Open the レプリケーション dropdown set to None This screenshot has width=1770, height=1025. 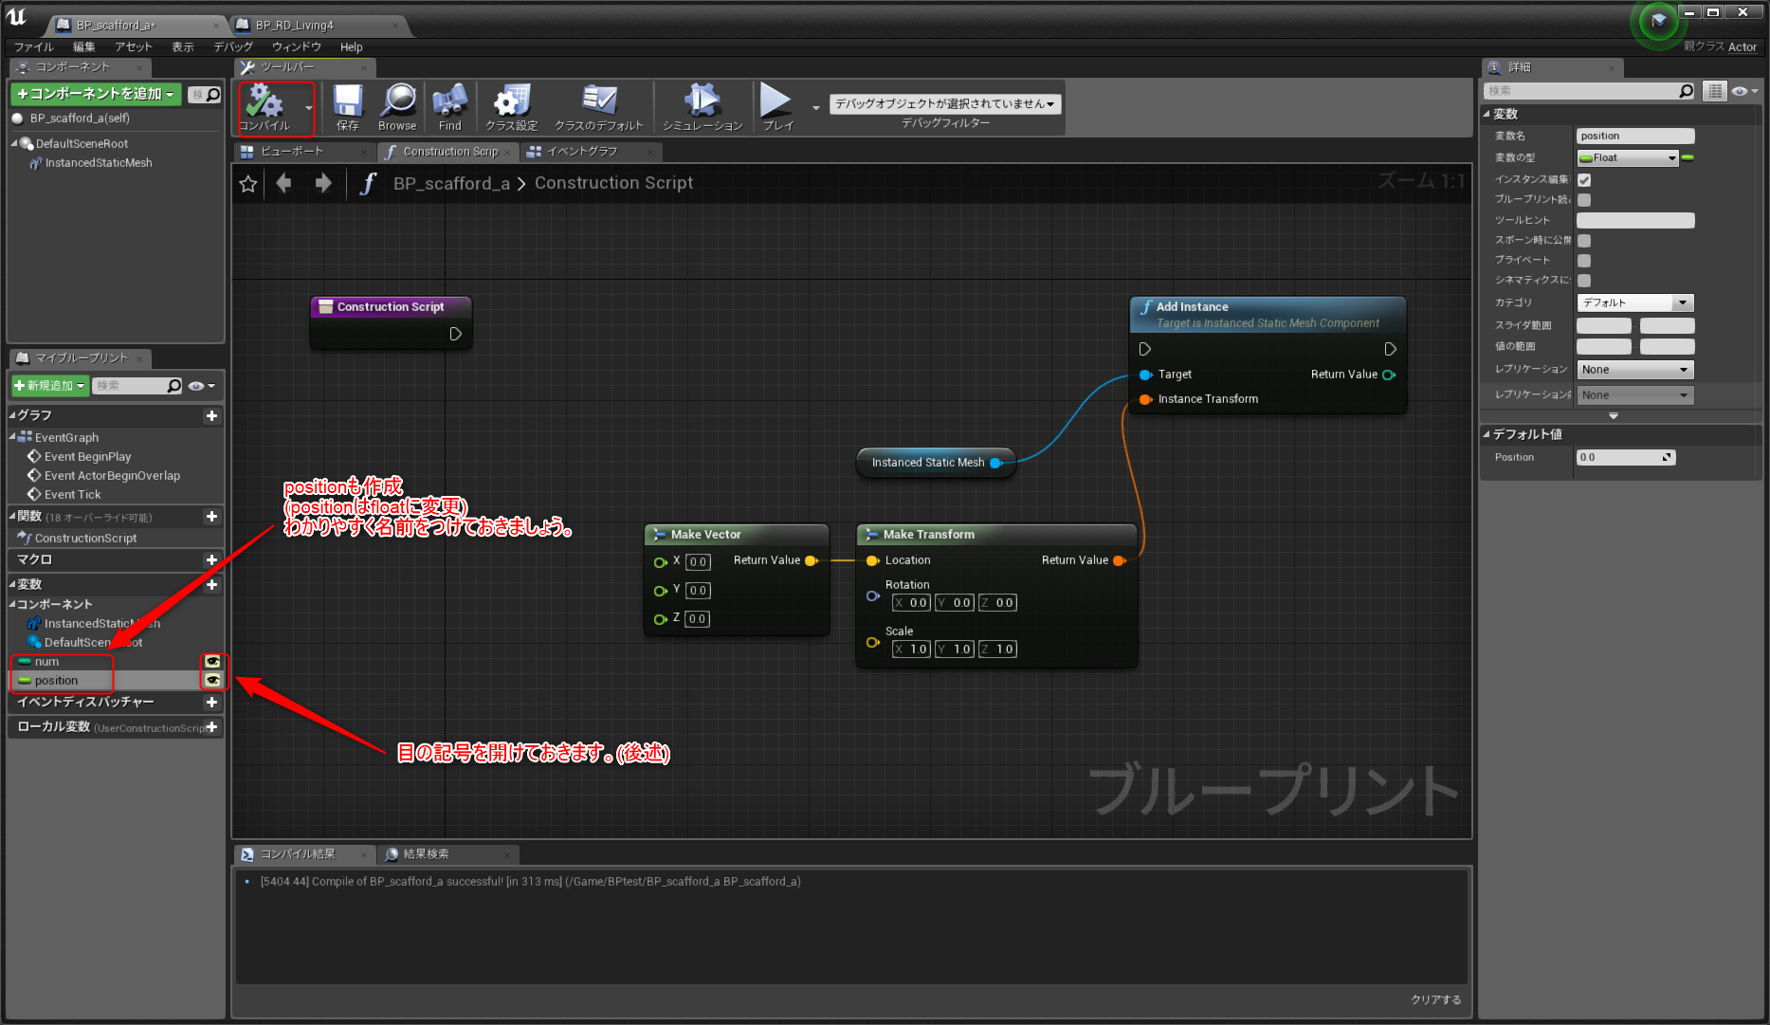(x=1634, y=370)
